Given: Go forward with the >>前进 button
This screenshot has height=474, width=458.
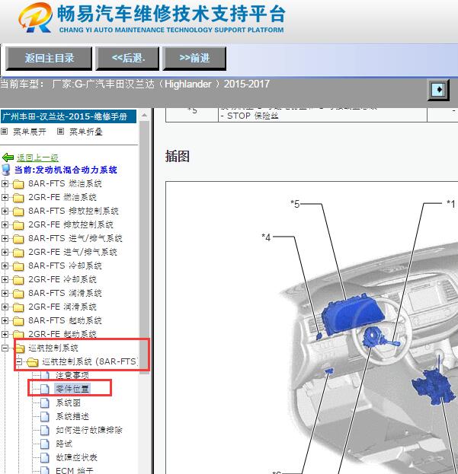Looking at the screenshot, I should [194, 59].
